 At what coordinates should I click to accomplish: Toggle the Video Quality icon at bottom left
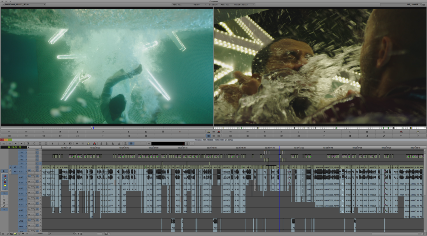15,234
